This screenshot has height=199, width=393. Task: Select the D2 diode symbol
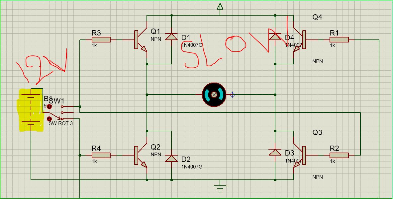tap(171, 159)
